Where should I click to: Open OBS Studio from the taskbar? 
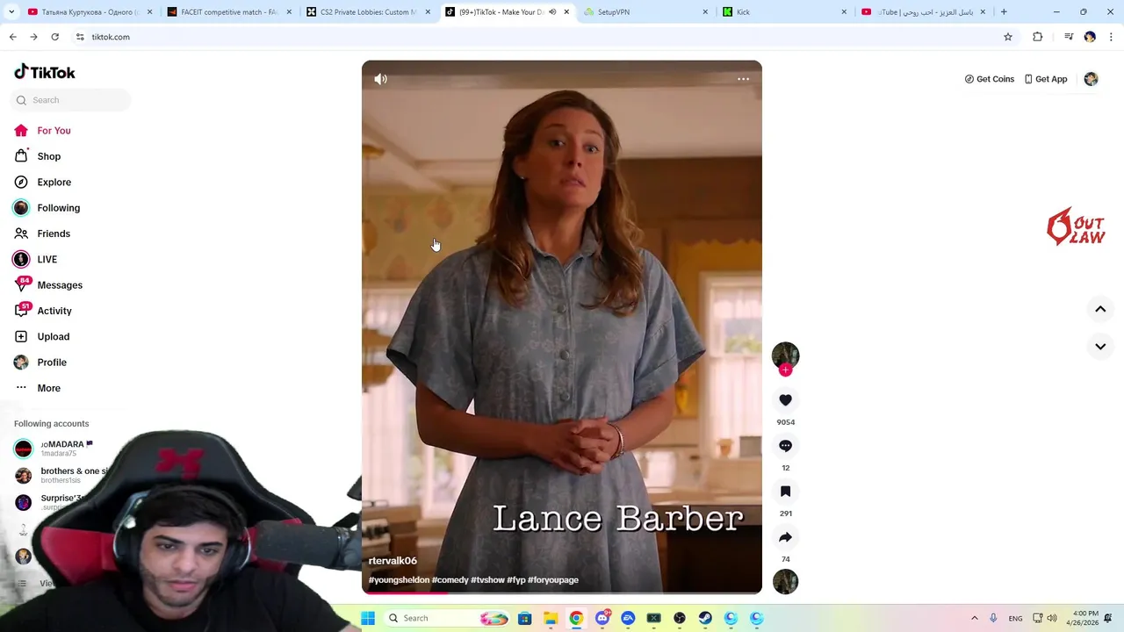679,618
